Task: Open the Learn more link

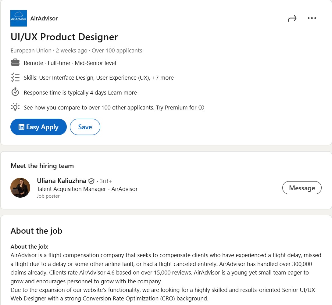Action: [x=122, y=93]
